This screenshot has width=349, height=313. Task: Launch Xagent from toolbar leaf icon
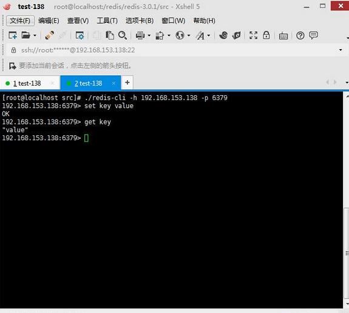pyautogui.click(x=236, y=35)
